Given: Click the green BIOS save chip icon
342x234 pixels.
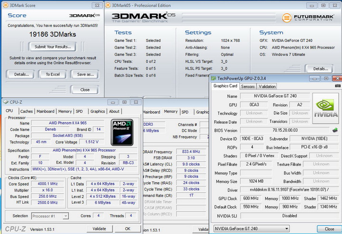Looking at the screenshot, I should [x=335, y=130].
